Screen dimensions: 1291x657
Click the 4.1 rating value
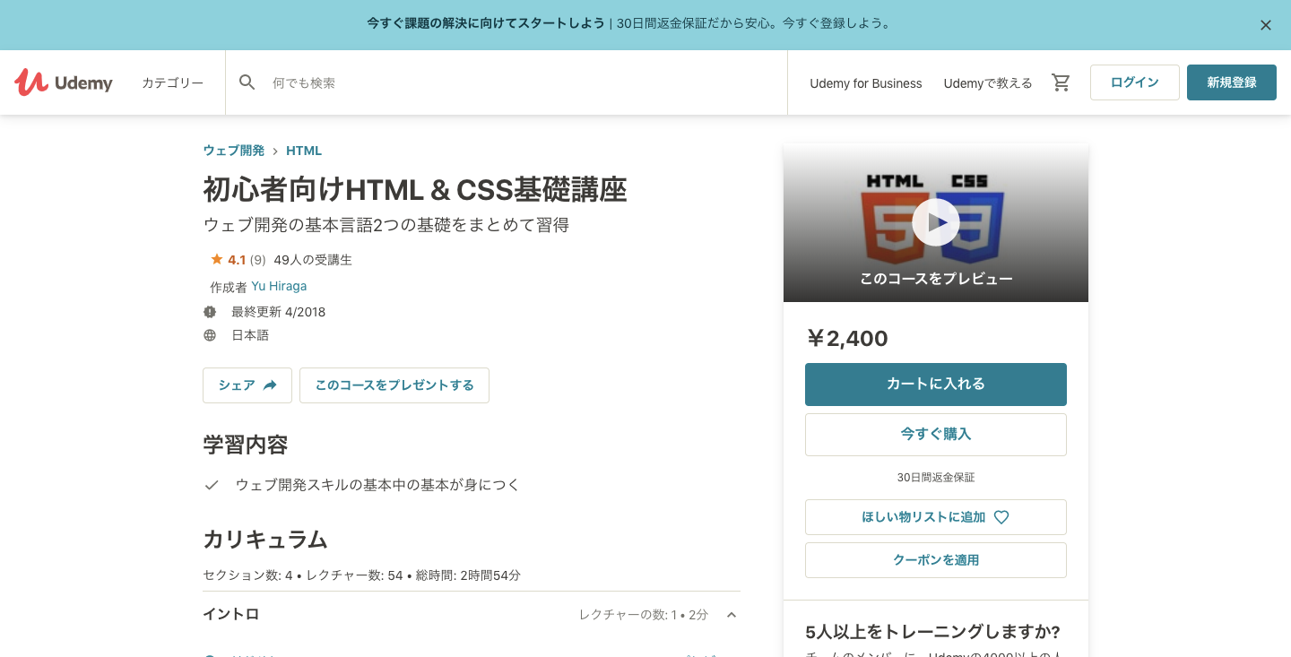click(237, 260)
